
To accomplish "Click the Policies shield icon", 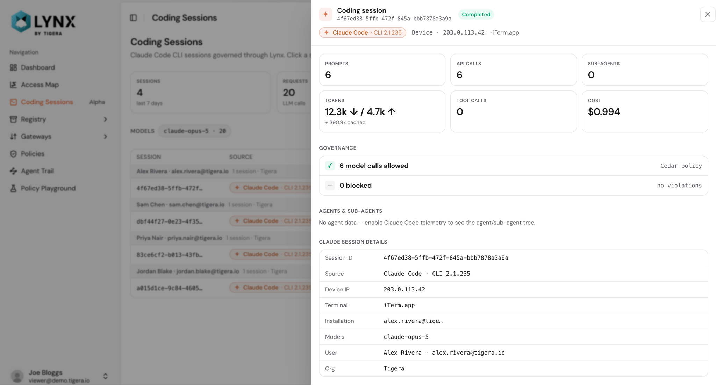I will tap(13, 154).
